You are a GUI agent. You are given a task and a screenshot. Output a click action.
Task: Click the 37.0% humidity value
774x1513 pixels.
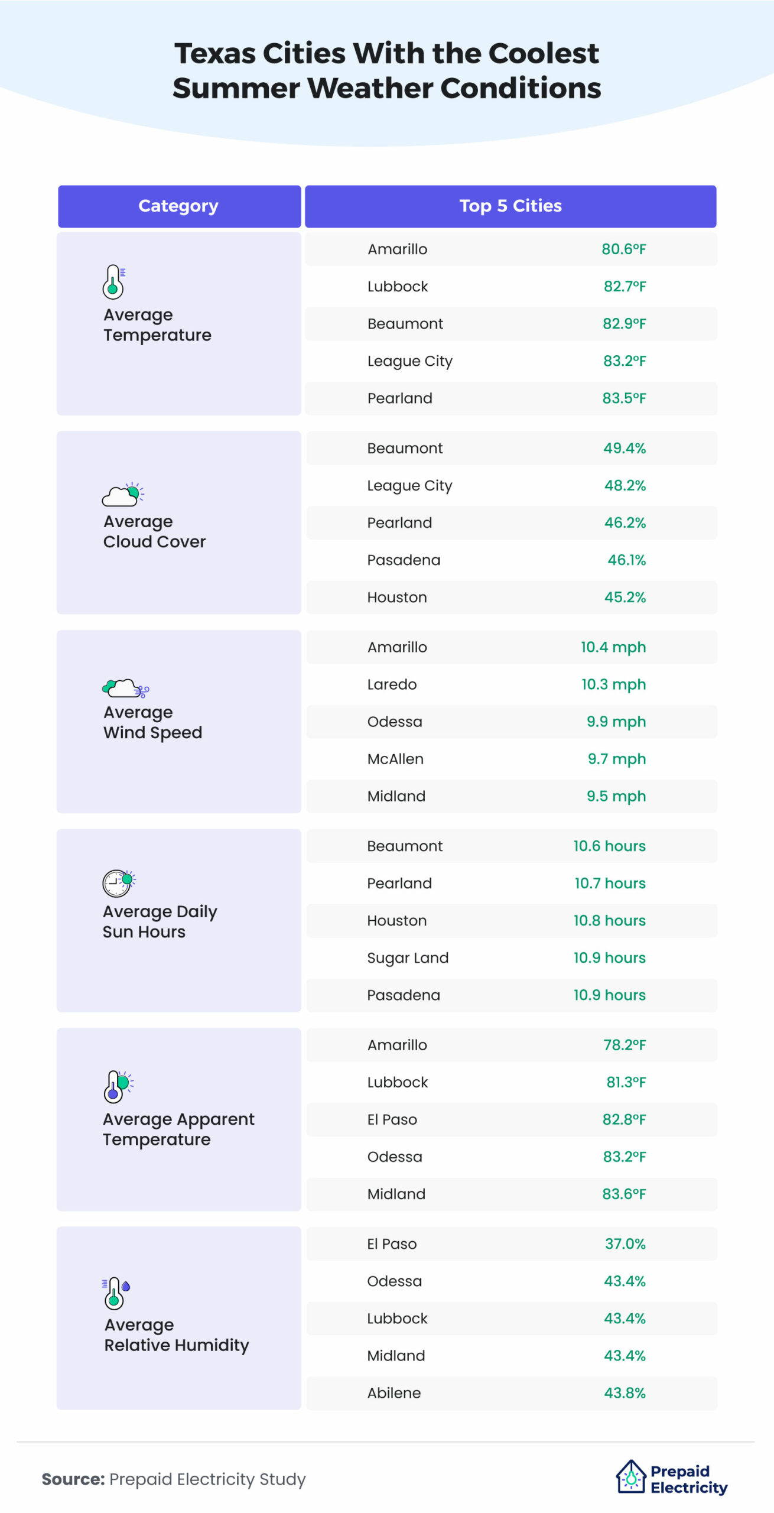[625, 1243]
